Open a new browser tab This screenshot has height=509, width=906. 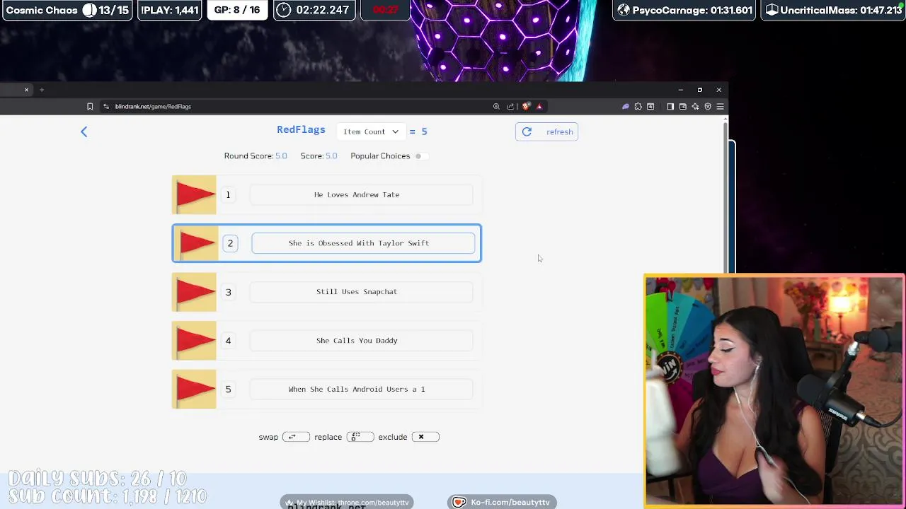(42, 90)
